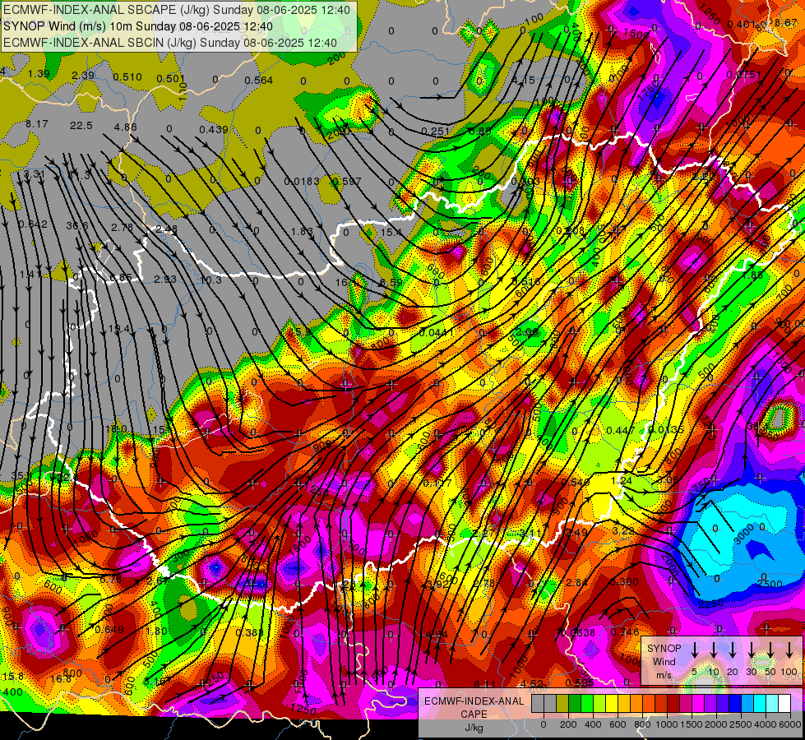This screenshot has width=805, height=740.
Task: Click the 2.84 station value on map
Action: coord(576,582)
